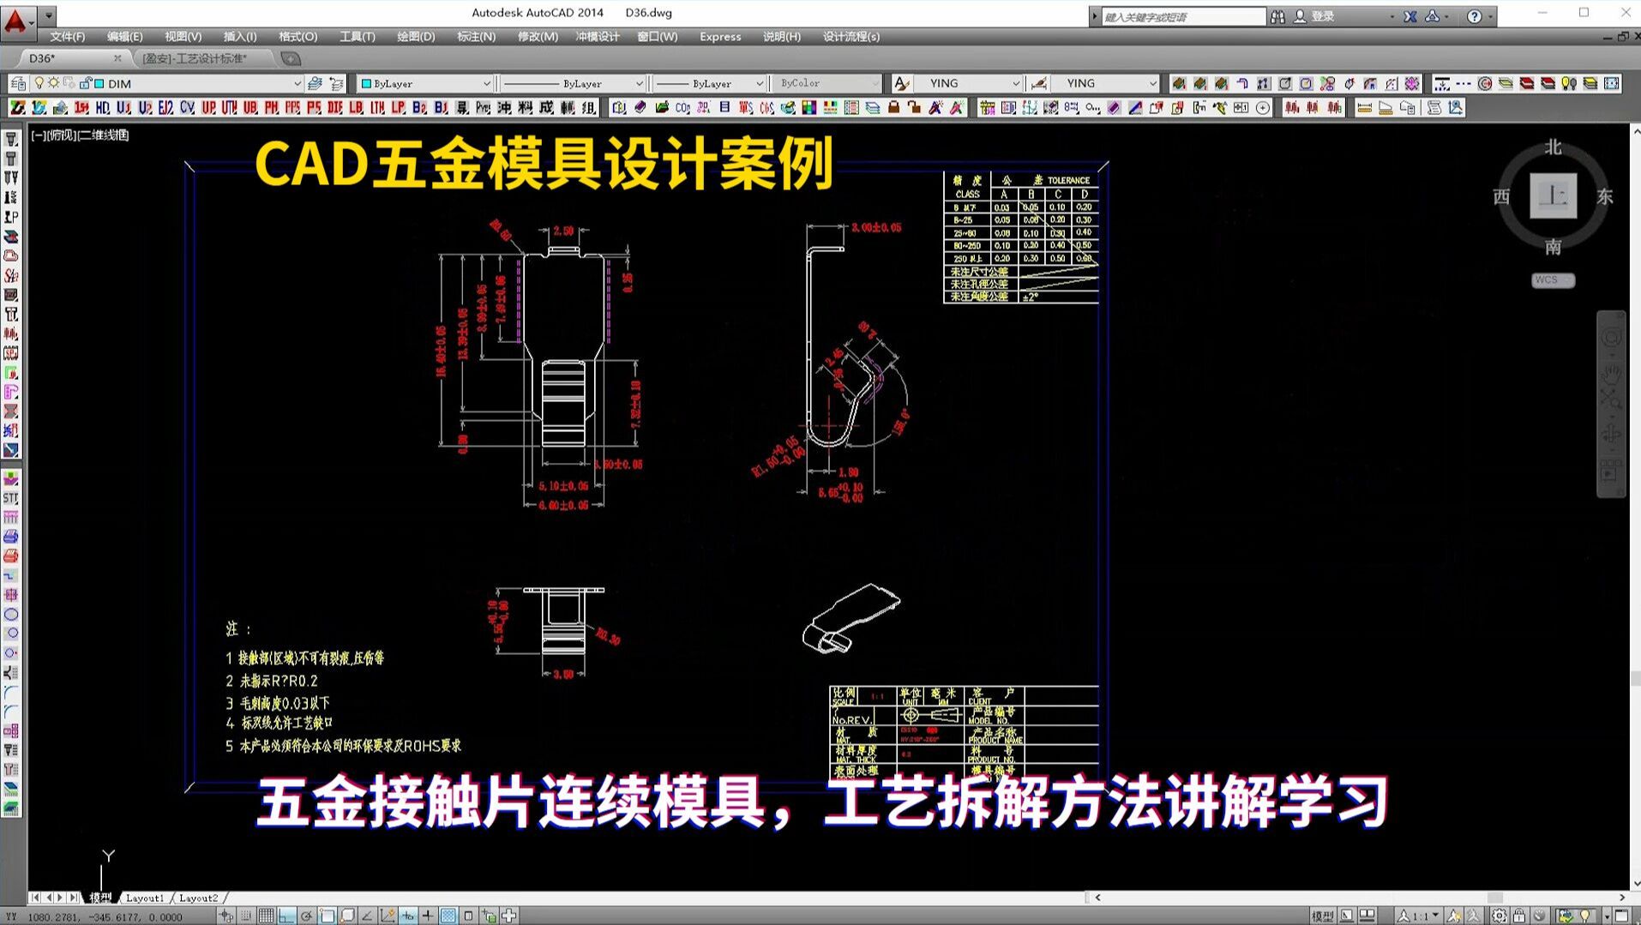
Task: Click the light bulb layer toolbar icon
Action: tap(1568, 83)
